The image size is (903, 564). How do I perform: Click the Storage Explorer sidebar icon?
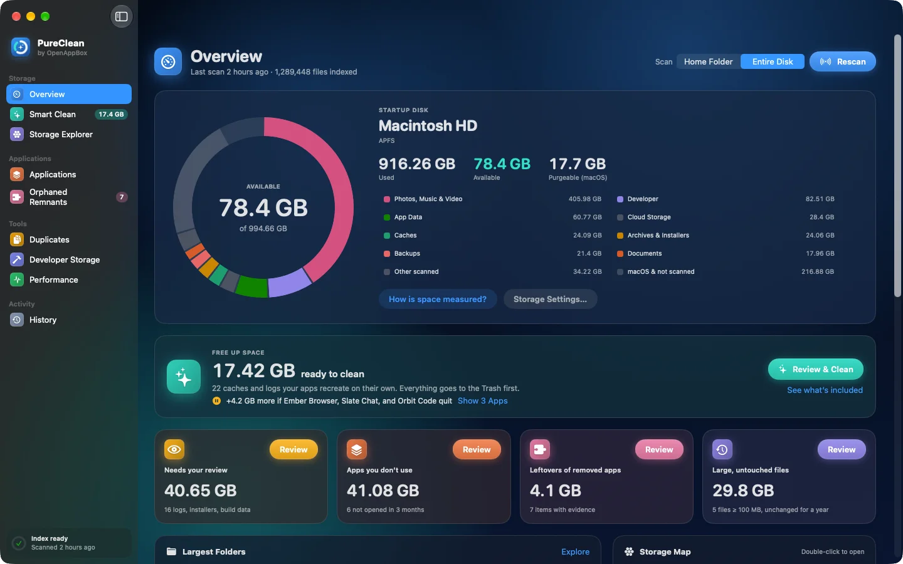[17, 134]
